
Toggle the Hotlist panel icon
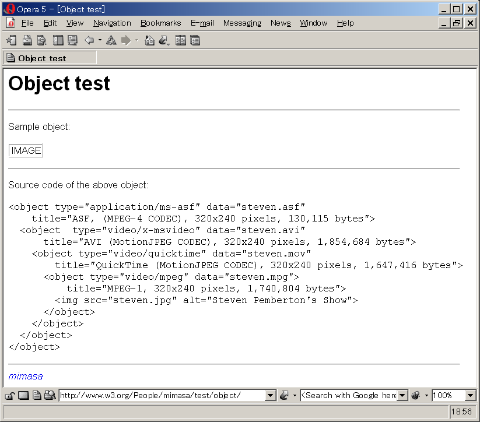point(58,40)
